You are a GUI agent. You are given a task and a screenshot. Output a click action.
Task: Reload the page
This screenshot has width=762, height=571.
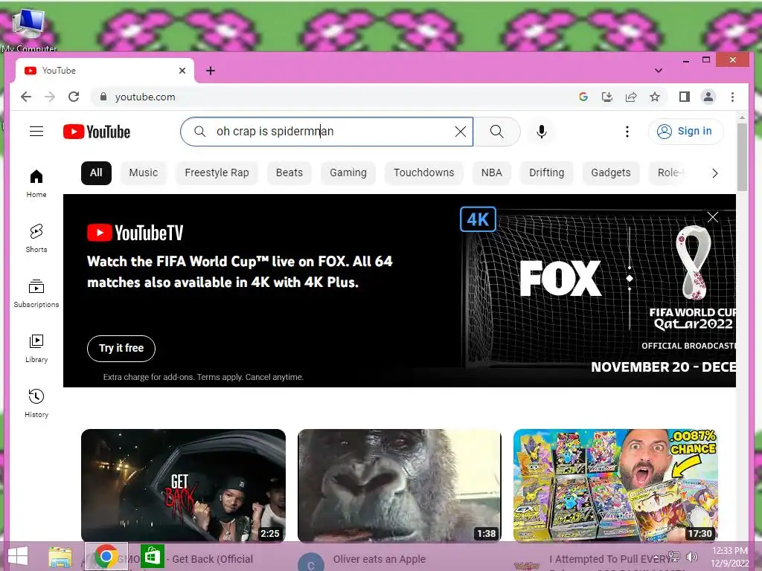tap(74, 97)
